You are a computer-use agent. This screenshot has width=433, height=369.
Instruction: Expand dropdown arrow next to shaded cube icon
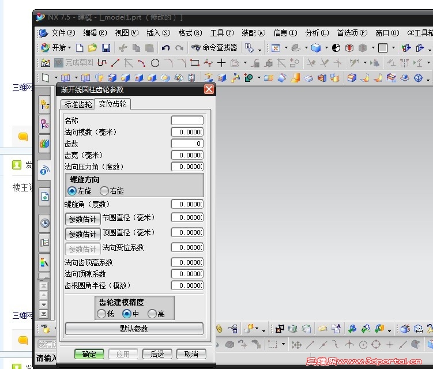pos(326,48)
